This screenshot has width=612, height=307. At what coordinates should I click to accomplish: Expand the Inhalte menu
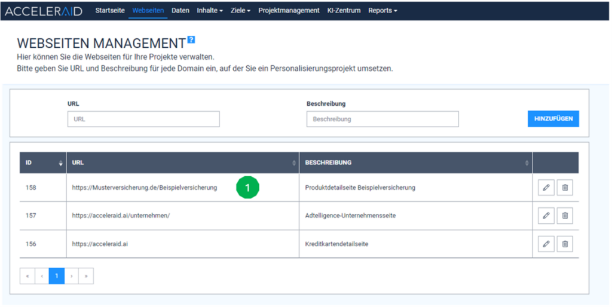(x=209, y=11)
